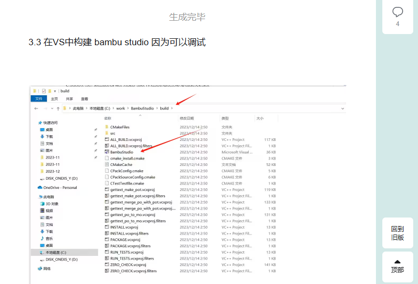Click the 3.3 在VS中构建 bambu studio heading
The width and height of the screenshot is (418, 284).
117,42
